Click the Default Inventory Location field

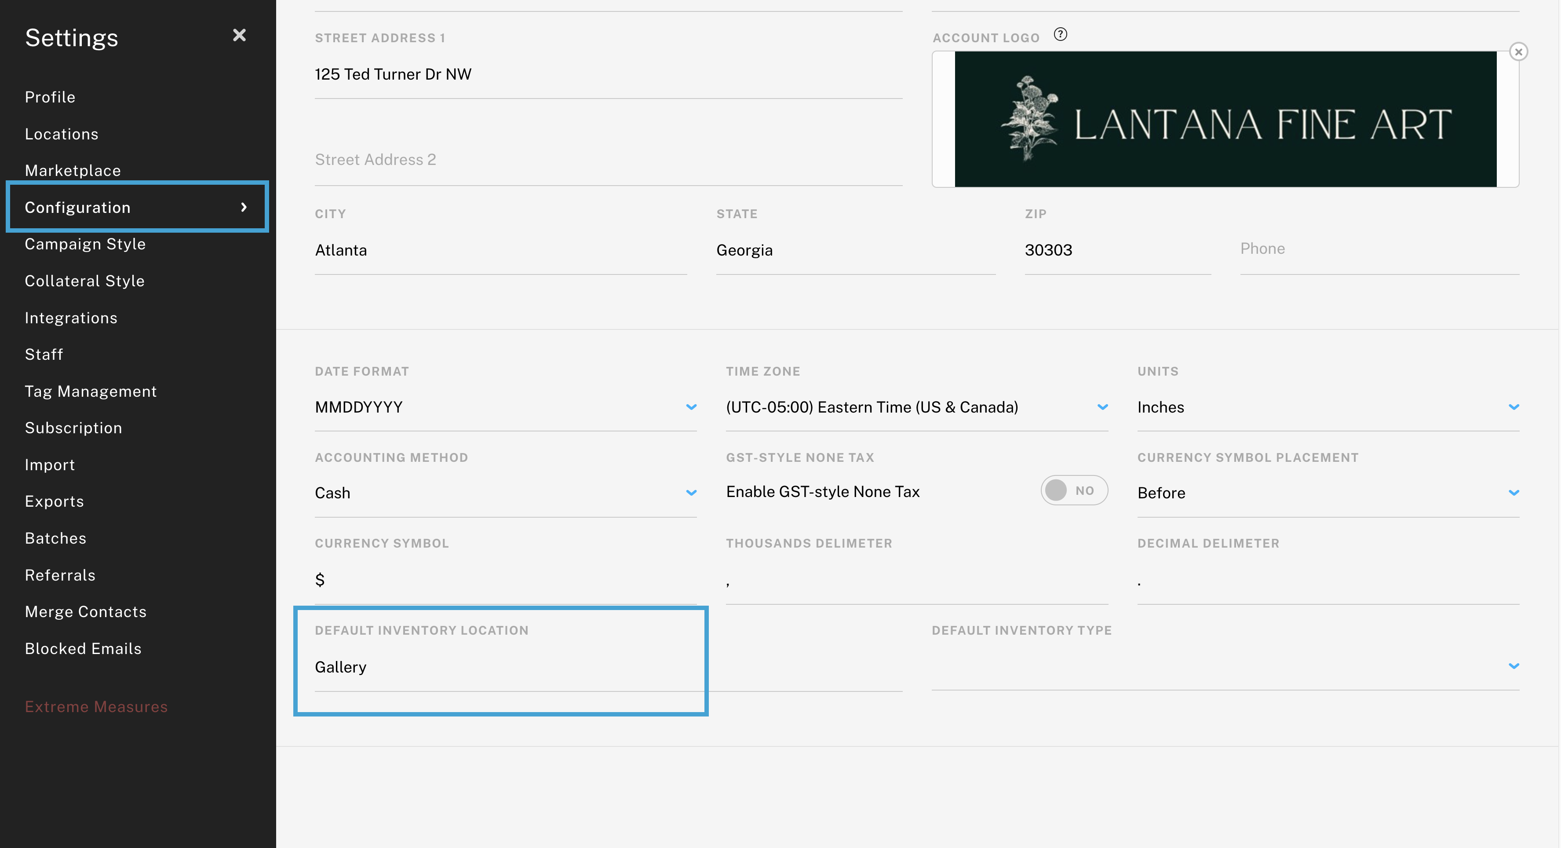[424, 667]
